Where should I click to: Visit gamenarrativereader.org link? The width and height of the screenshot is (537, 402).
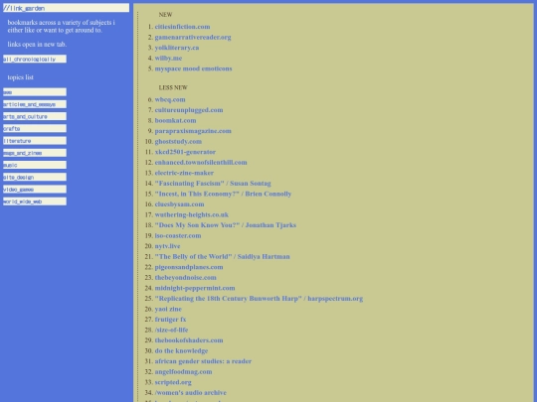(x=193, y=38)
